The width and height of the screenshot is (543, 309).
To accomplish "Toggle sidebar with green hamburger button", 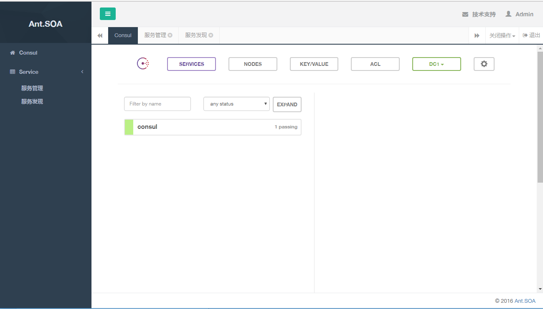I will tap(108, 14).
